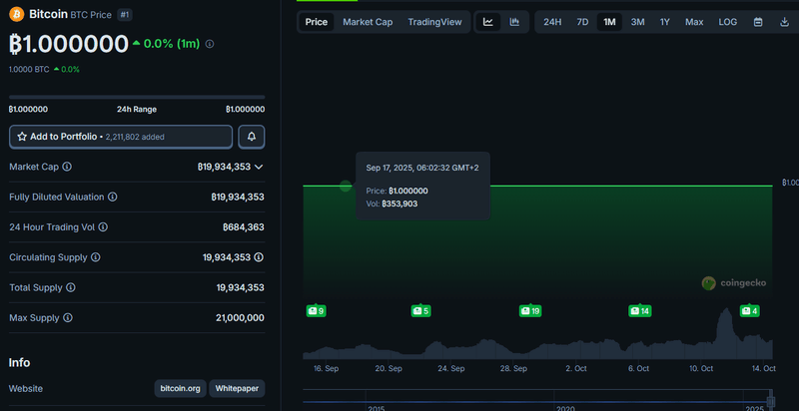Click the Market Cap info icon
The height and width of the screenshot is (411, 799).
click(67, 167)
